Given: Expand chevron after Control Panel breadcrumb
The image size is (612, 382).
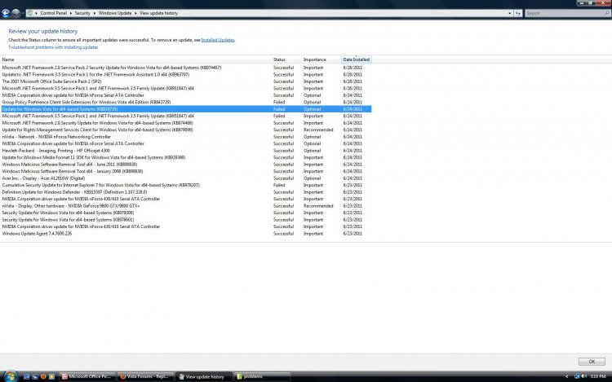Looking at the screenshot, I should point(71,13).
